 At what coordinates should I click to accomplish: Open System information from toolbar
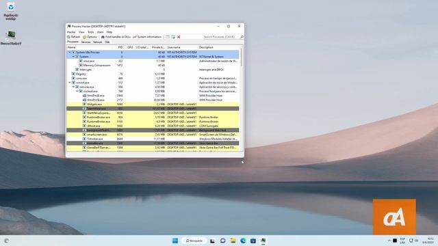click(147, 37)
